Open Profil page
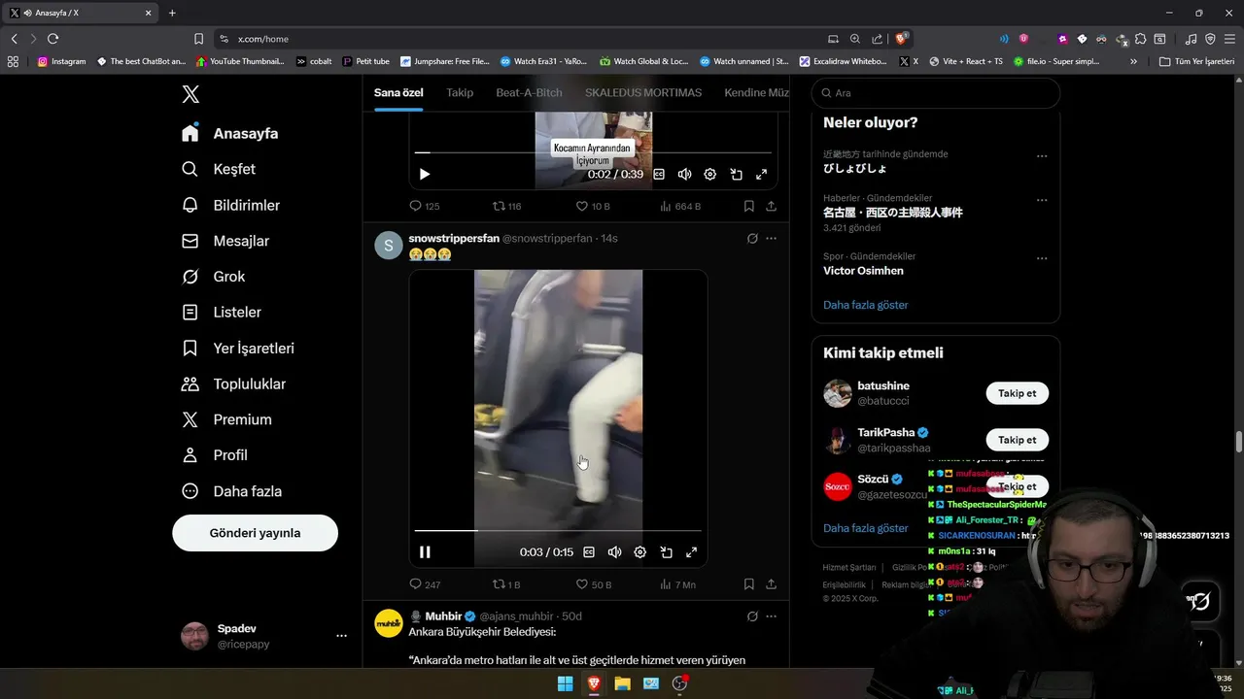This screenshot has height=699, width=1244. click(215, 455)
